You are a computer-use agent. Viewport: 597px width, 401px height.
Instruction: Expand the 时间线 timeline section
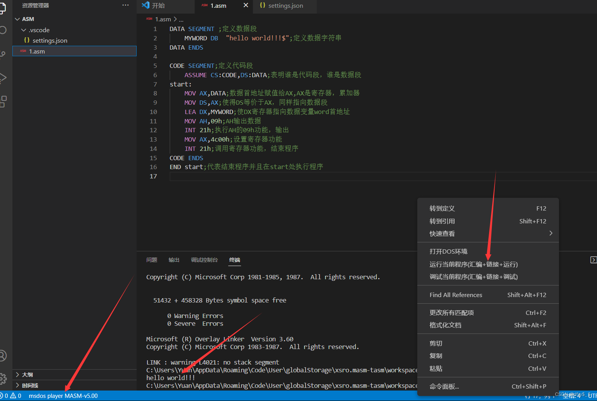point(17,385)
